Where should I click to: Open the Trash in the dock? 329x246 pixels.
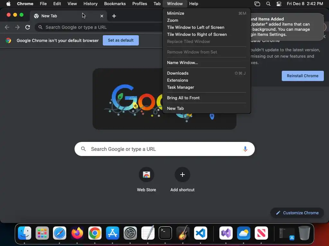pyautogui.click(x=304, y=233)
